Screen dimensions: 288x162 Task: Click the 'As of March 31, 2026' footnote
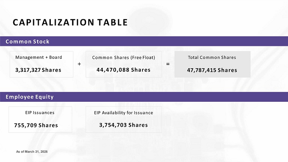pyautogui.click(x=32, y=152)
